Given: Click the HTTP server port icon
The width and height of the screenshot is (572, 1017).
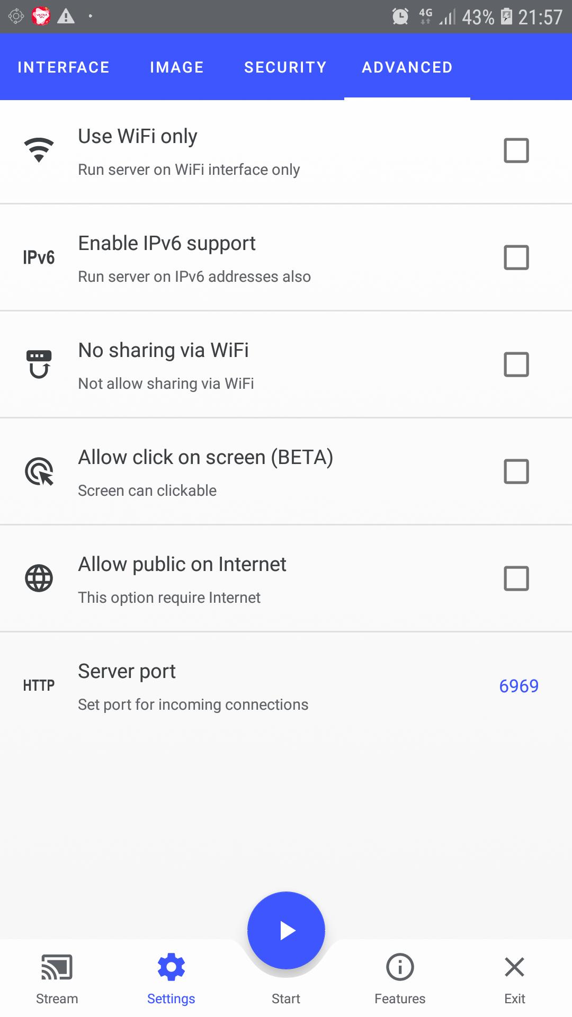Looking at the screenshot, I should (x=39, y=685).
